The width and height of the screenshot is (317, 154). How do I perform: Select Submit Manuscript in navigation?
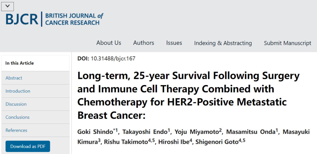pyautogui.click(x=287, y=43)
